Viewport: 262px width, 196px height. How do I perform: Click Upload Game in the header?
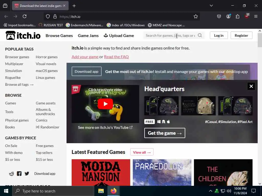(x=119, y=36)
